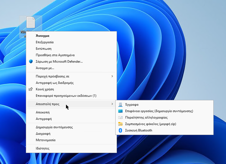Click the Microsoft Defender shield icon
The width and height of the screenshot is (226, 164).
point(31,61)
